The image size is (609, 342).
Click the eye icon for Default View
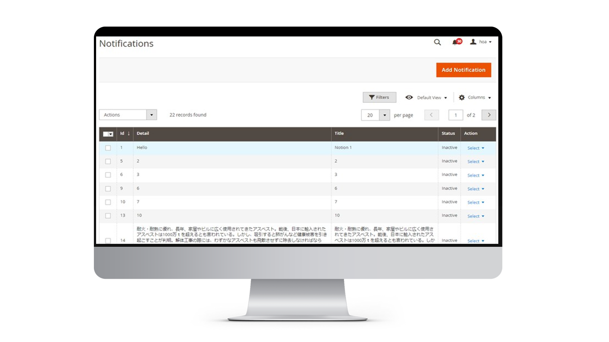409,97
